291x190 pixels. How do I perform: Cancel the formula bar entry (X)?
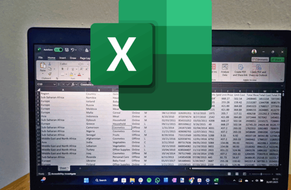(x=63, y=84)
